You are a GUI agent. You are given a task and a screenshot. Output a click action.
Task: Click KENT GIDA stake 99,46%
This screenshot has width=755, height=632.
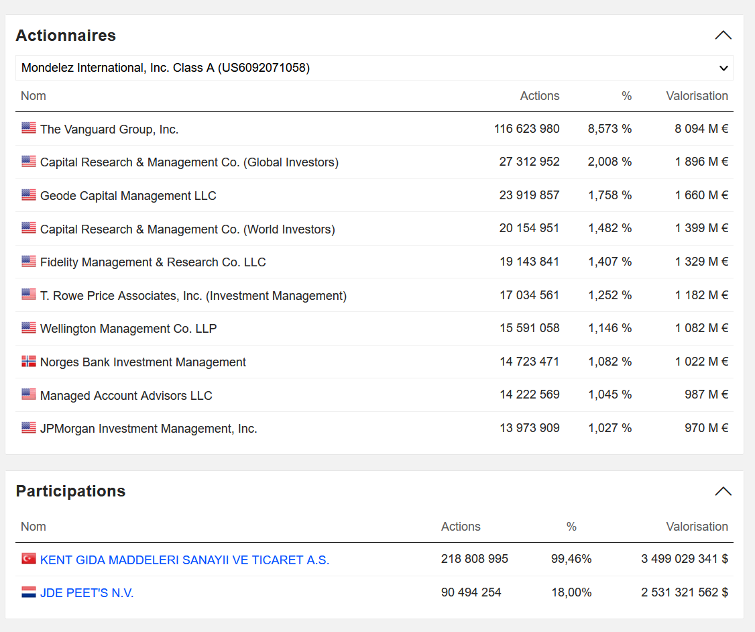[x=571, y=559]
